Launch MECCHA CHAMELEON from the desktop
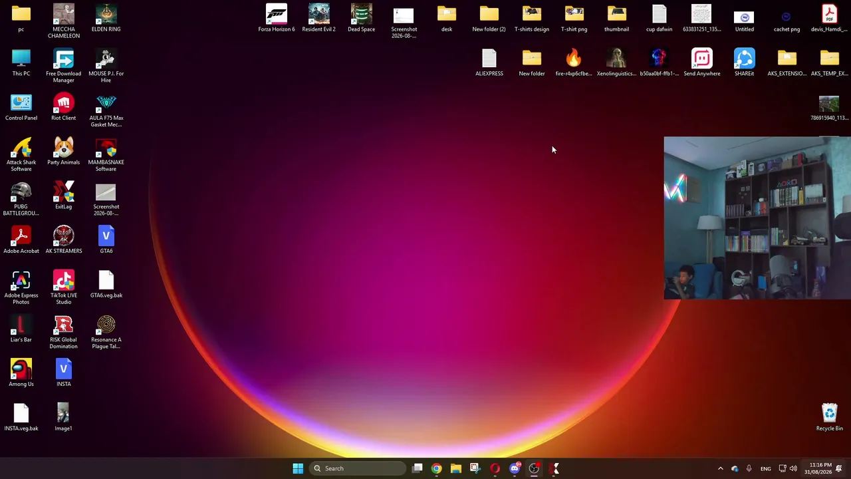 tap(64, 21)
